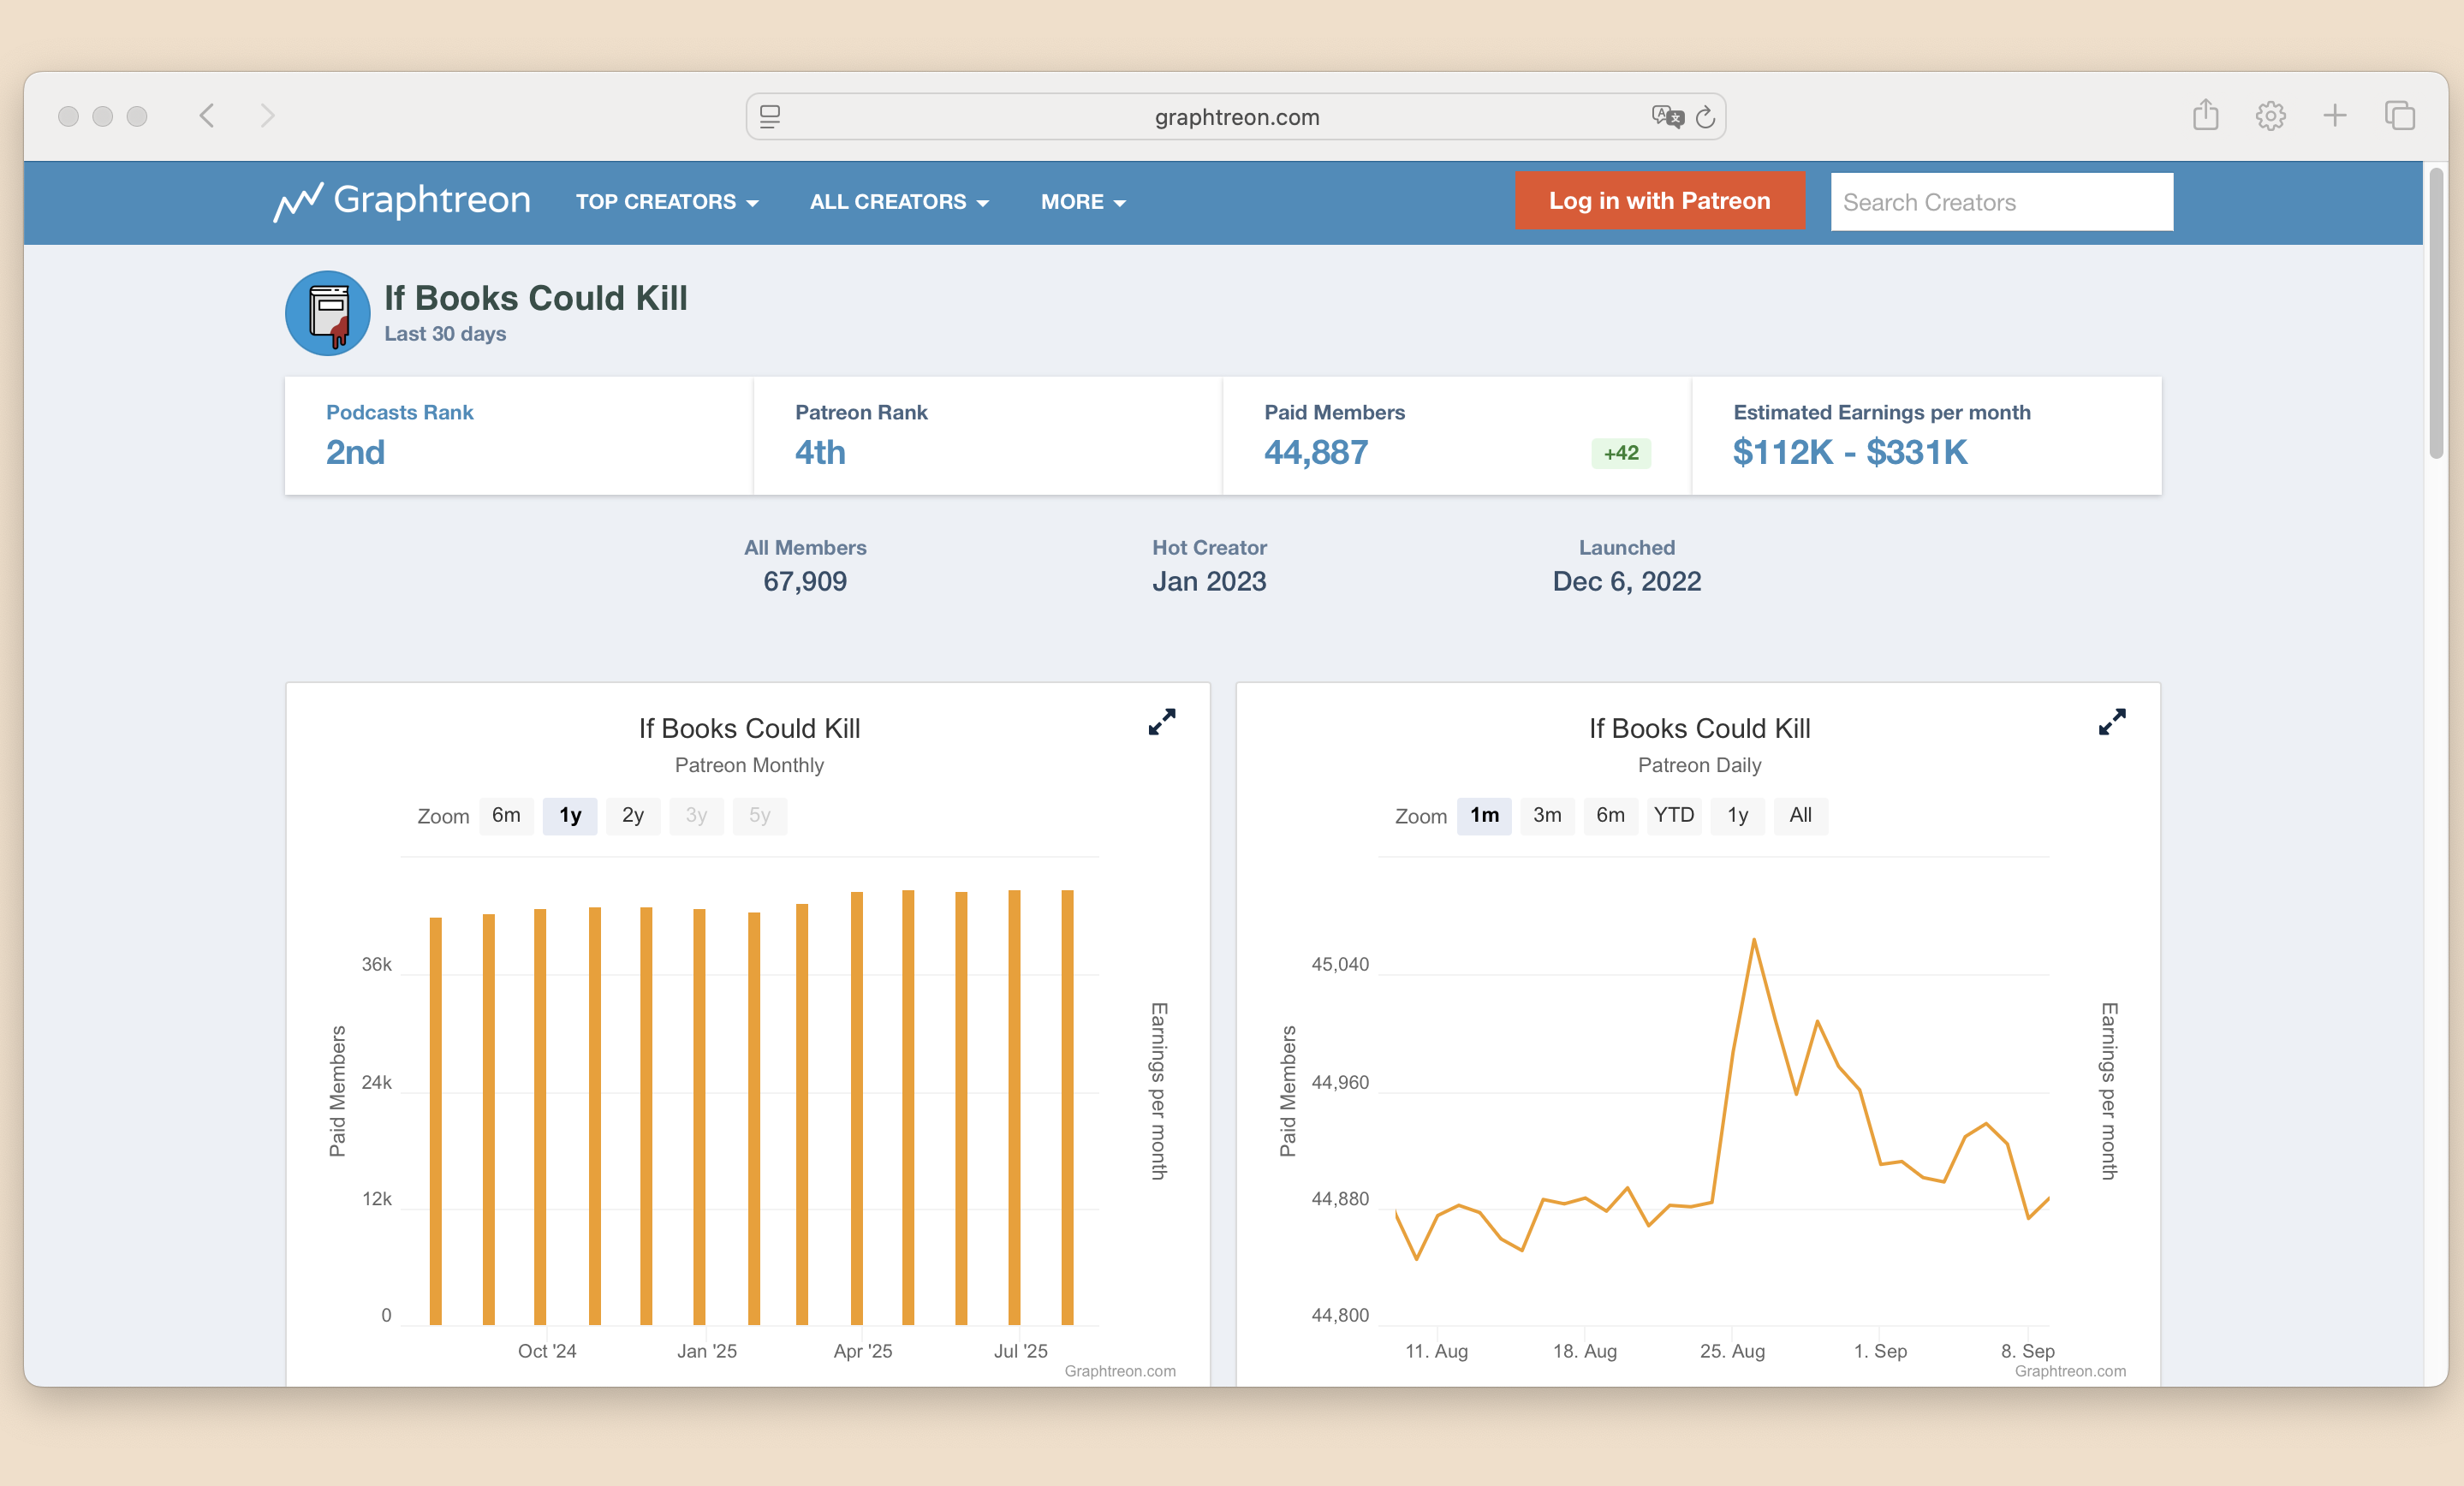2464x1486 pixels.
Task: Reload the page with refresh icon
Action: [x=1705, y=117]
